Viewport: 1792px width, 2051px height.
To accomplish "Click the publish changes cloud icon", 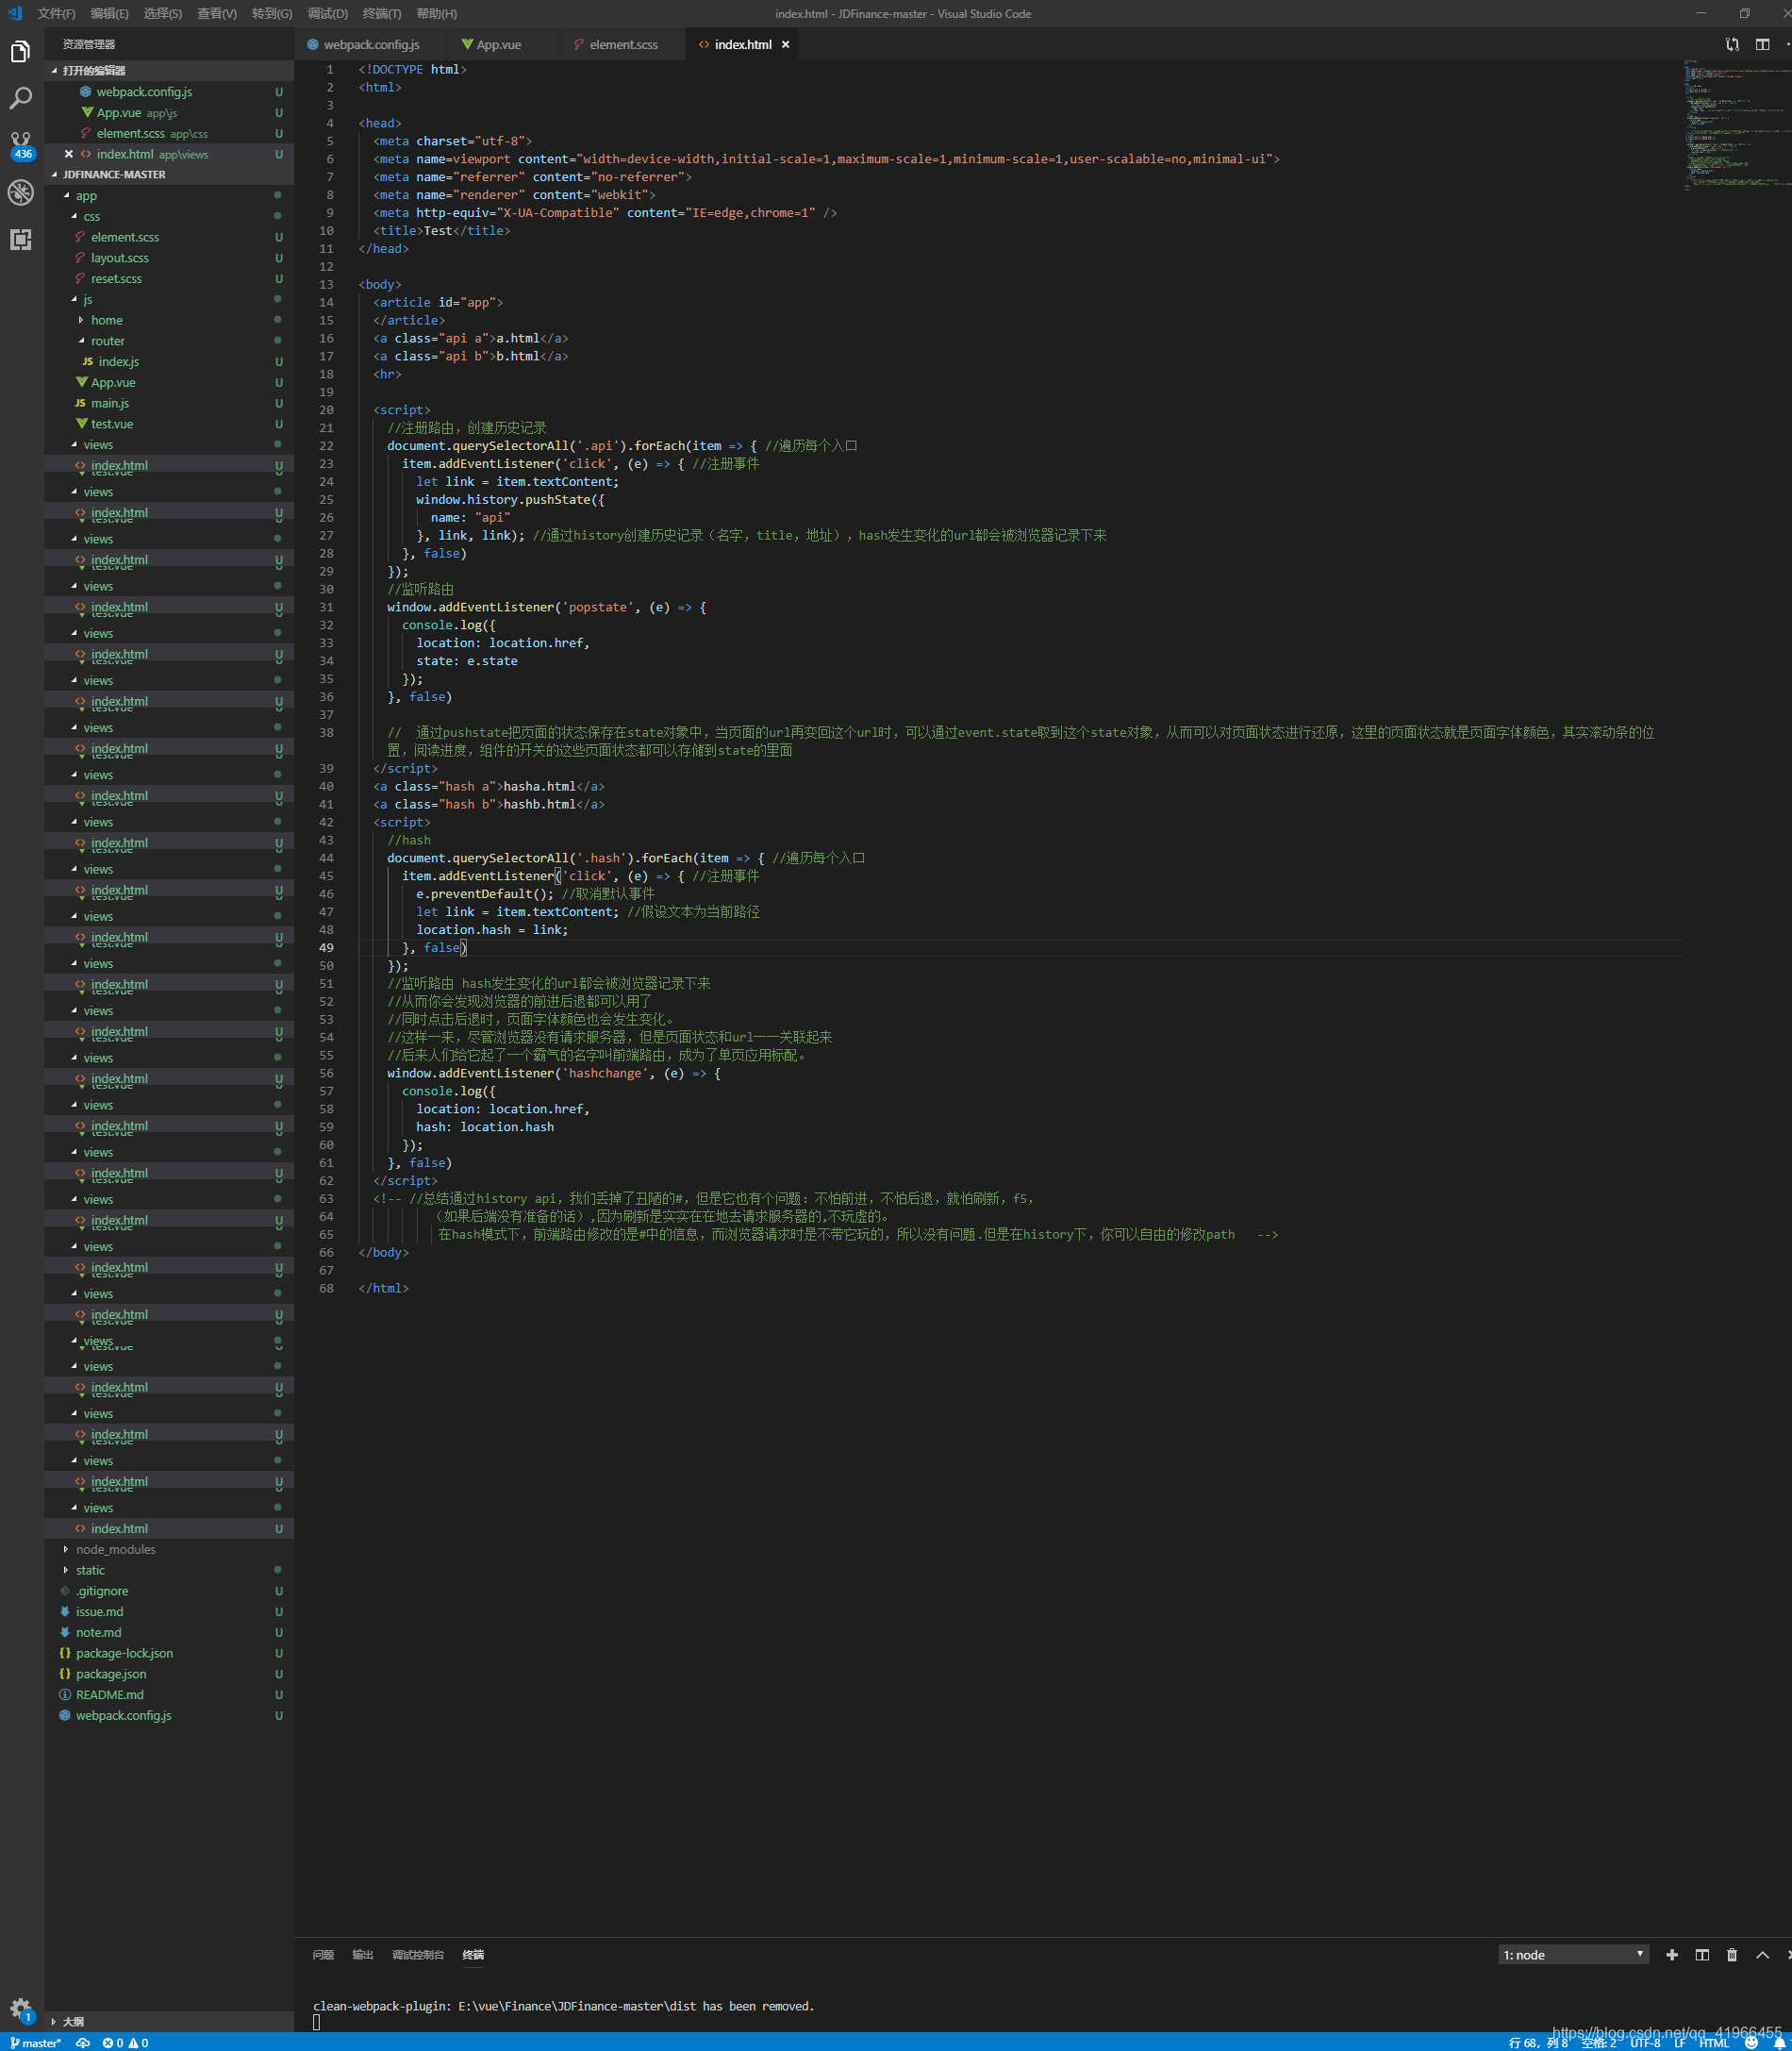I will tap(83, 2043).
